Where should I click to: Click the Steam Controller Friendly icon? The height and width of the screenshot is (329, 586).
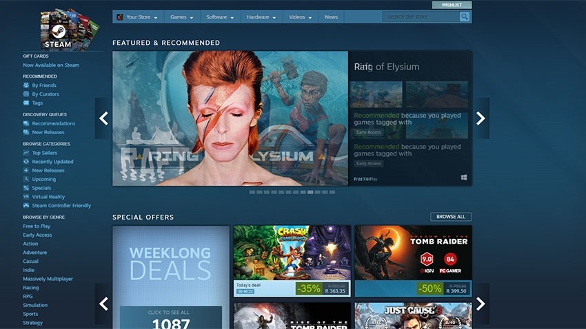pos(26,206)
